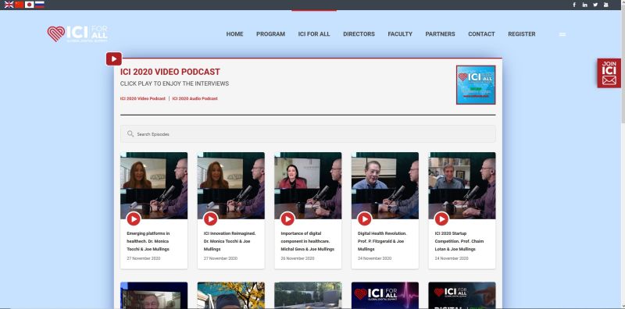
Task: Open the ICI For All menu item
Action: (x=314, y=34)
